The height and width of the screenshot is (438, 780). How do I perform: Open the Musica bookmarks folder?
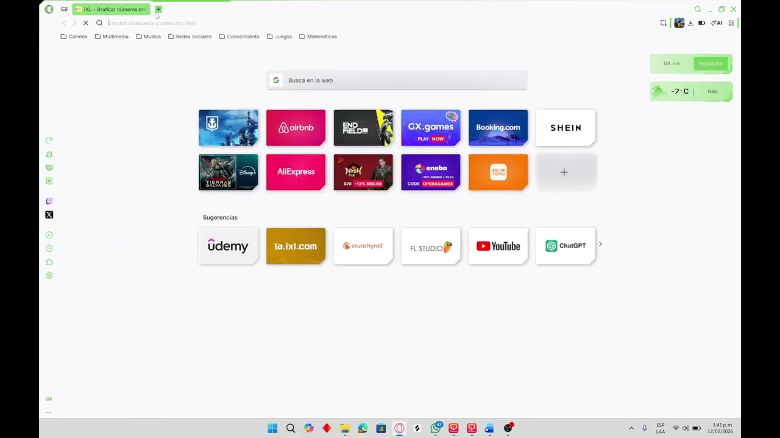click(149, 36)
